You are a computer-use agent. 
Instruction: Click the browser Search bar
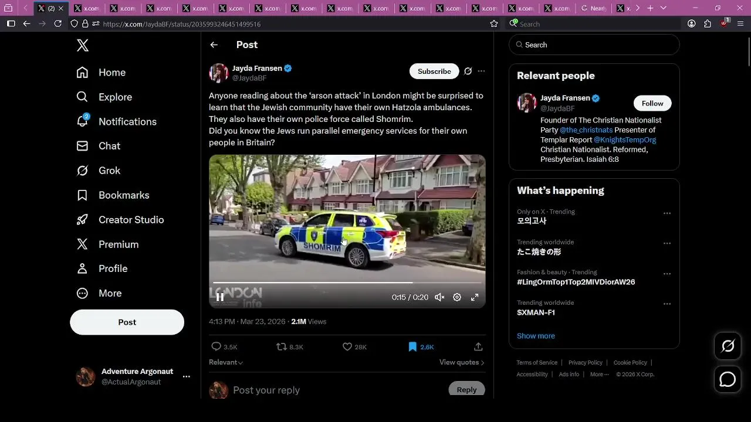tap(594, 24)
